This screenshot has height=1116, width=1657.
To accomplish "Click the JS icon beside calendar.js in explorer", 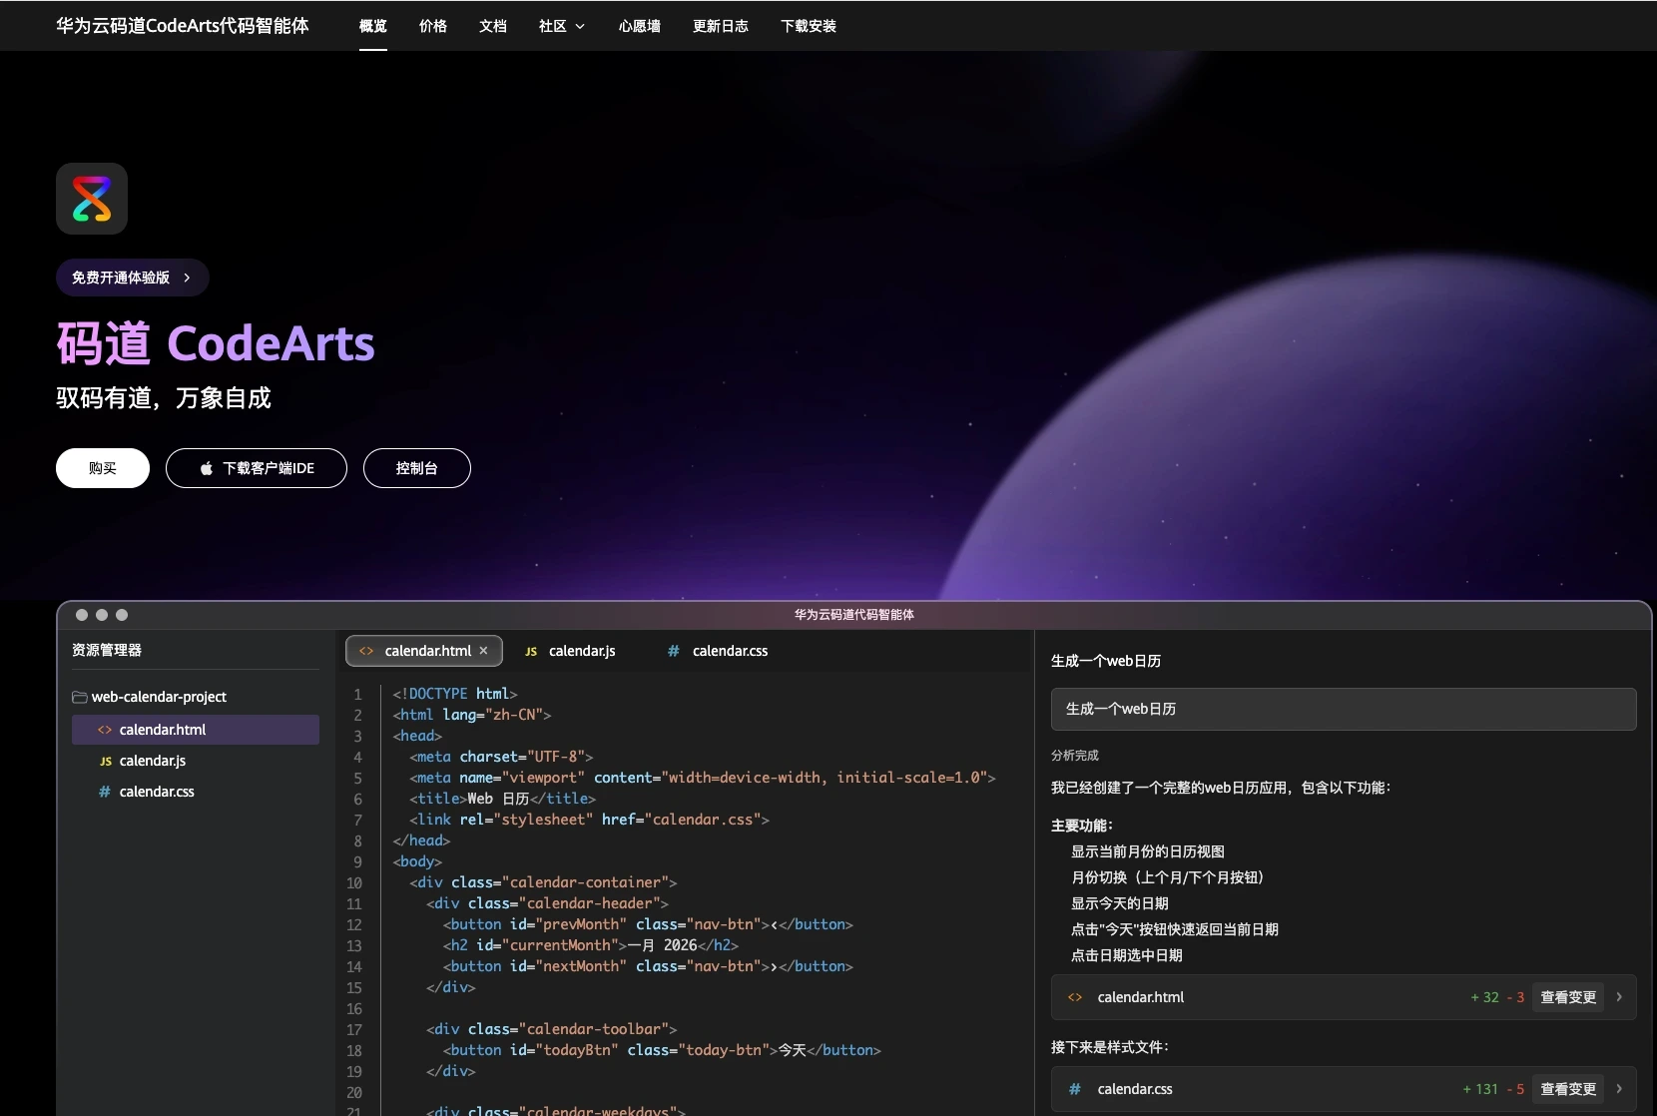I will click(x=106, y=761).
